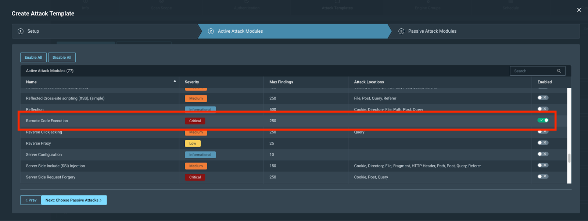This screenshot has height=221, width=588.
Task: Sort by the Max Findings column header
Action: (281, 82)
